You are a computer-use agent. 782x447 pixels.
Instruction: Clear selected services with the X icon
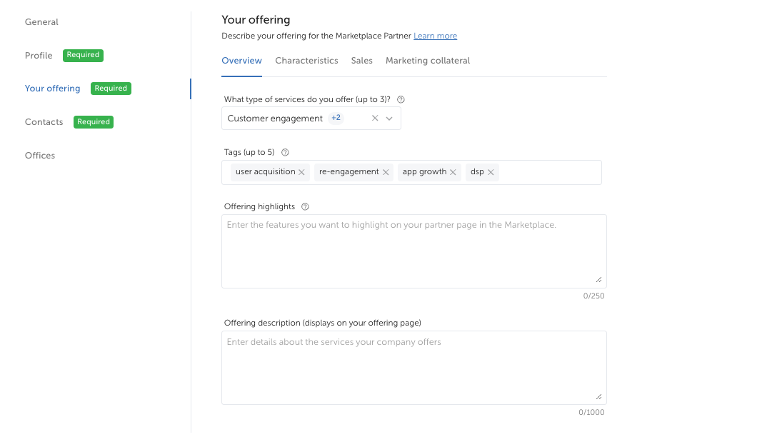(x=375, y=119)
